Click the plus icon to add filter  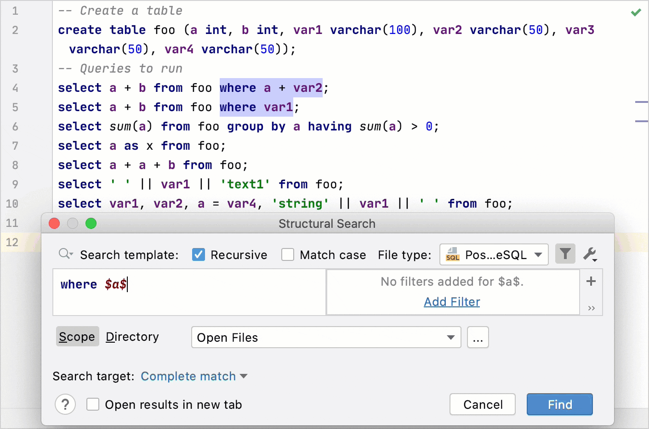[591, 282]
